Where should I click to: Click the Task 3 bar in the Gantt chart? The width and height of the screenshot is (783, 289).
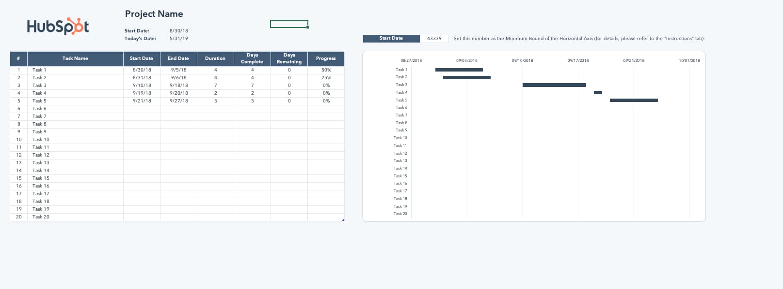pos(554,85)
